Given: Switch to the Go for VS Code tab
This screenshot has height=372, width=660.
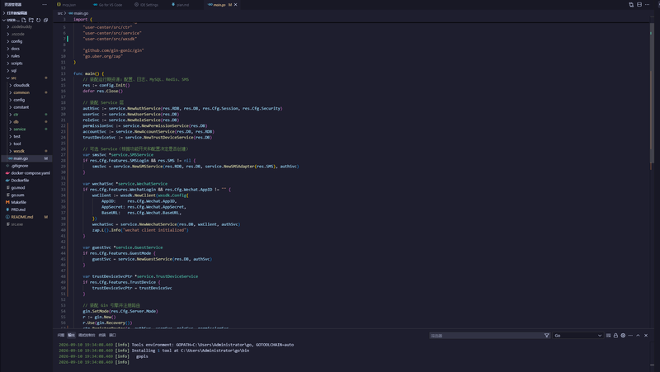Looking at the screenshot, I should pyautogui.click(x=108, y=5).
